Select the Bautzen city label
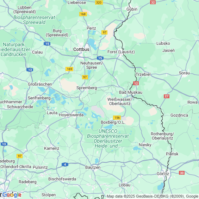199x199 pixels. point(93,167)
